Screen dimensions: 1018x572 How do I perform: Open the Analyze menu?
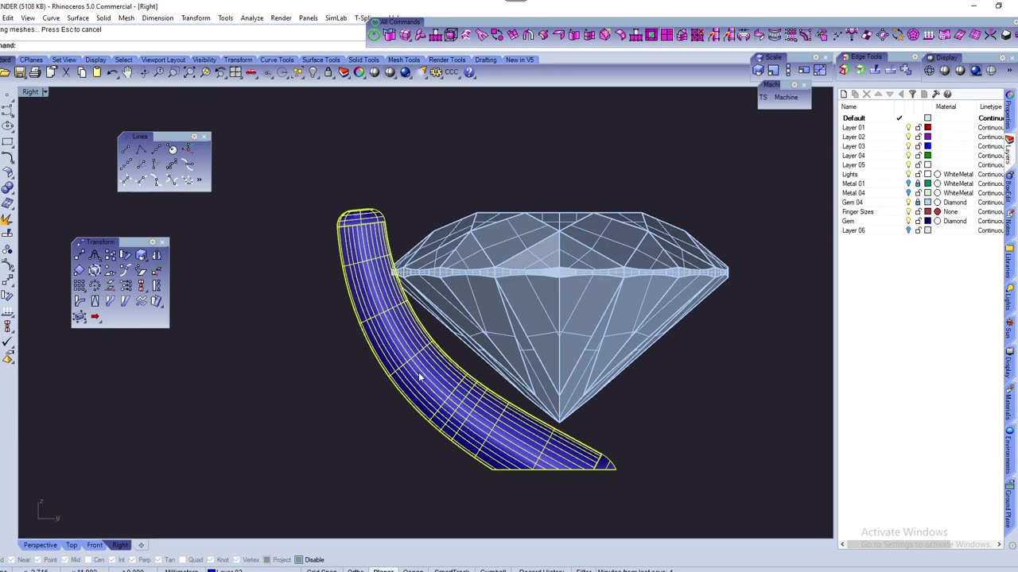tap(252, 17)
